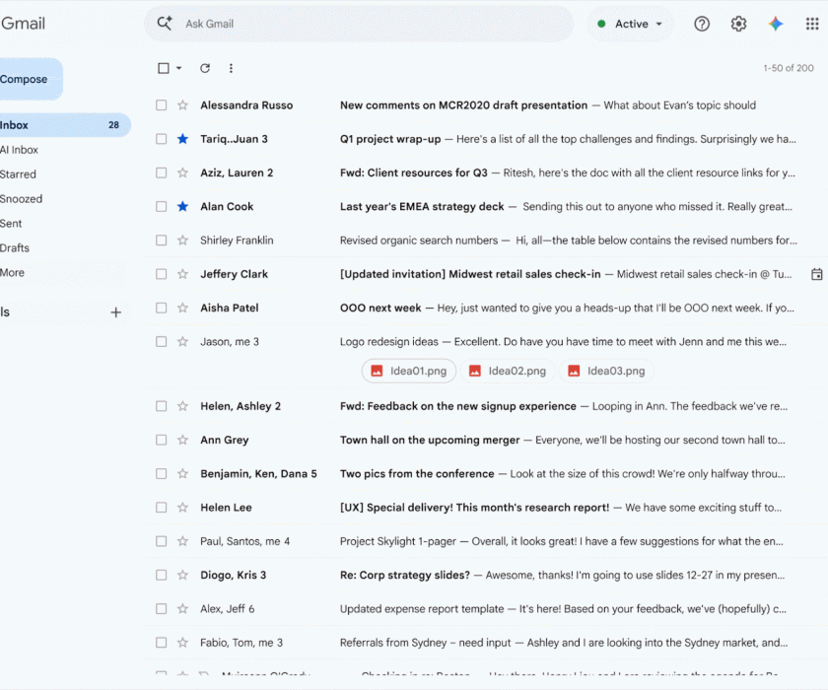828x690 pixels.
Task: Open the Gemini sparkle icon
Action: point(776,24)
